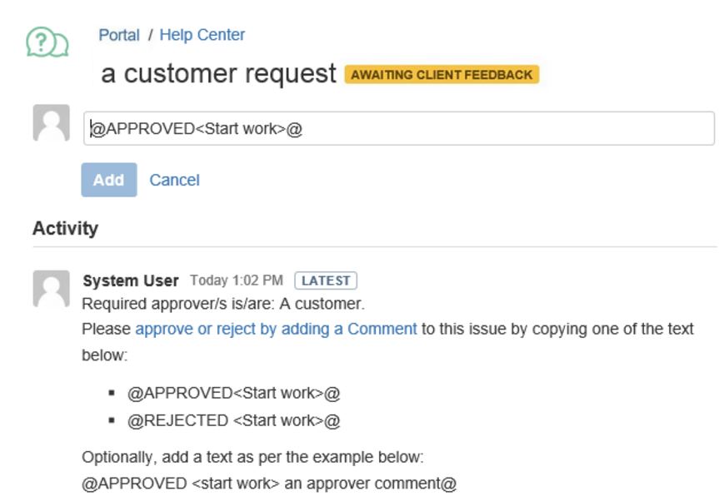Click the 'a customer request' title
This screenshot has height=496, width=719.
218,73
